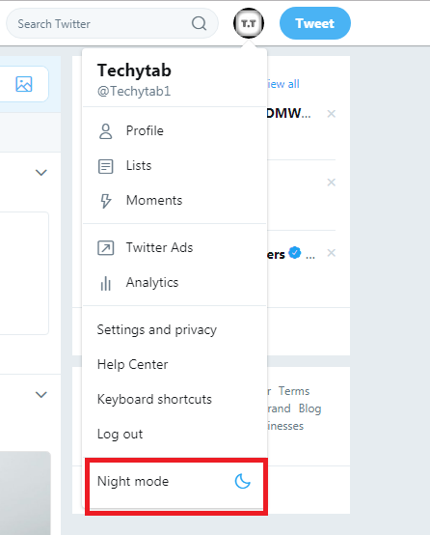Expand the lower tweet chevron menu
Viewport: 430px width, 535px height.
[41, 394]
